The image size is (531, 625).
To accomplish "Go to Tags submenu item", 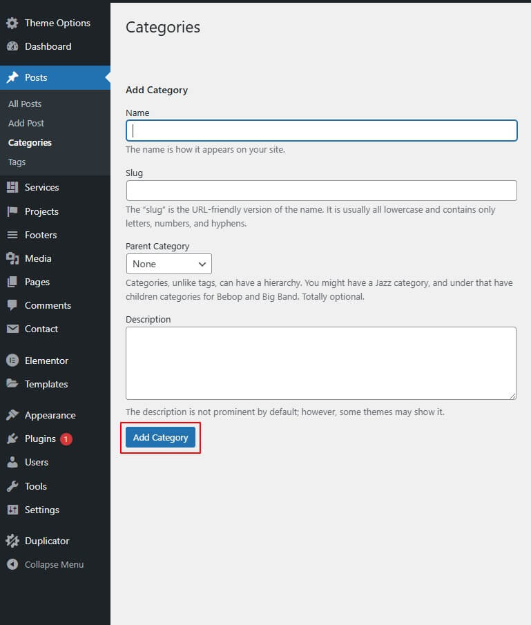I will click(x=17, y=162).
